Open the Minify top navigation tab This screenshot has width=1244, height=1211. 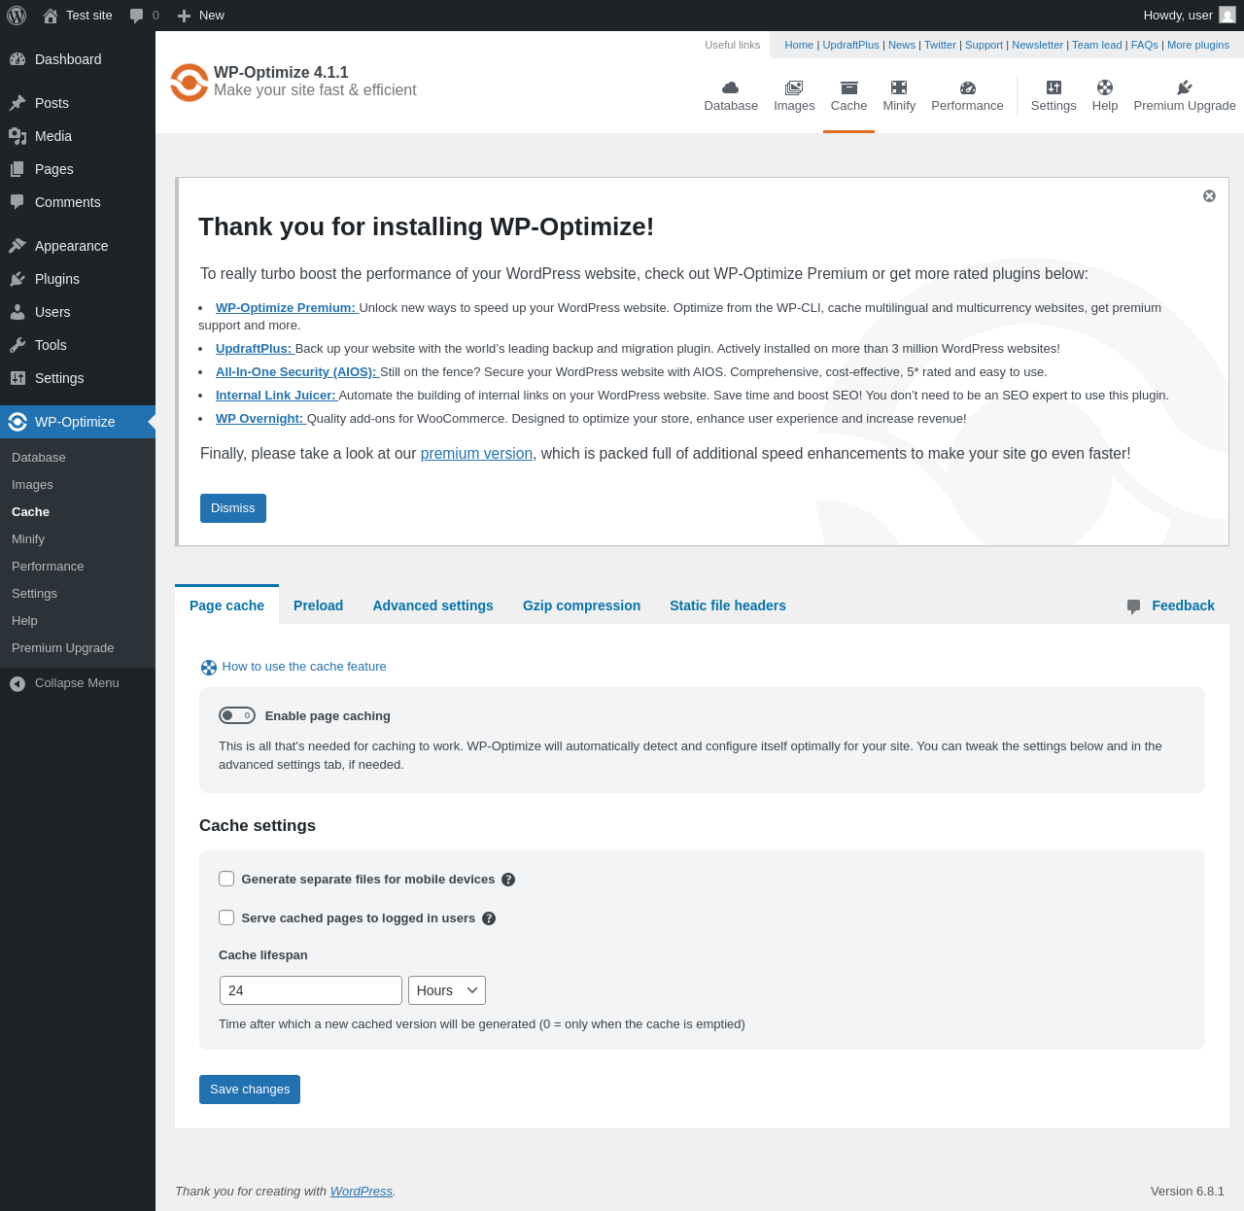pyautogui.click(x=899, y=96)
